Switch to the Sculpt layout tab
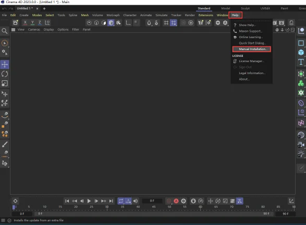The width and height of the screenshot is (306, 225). 245,8
